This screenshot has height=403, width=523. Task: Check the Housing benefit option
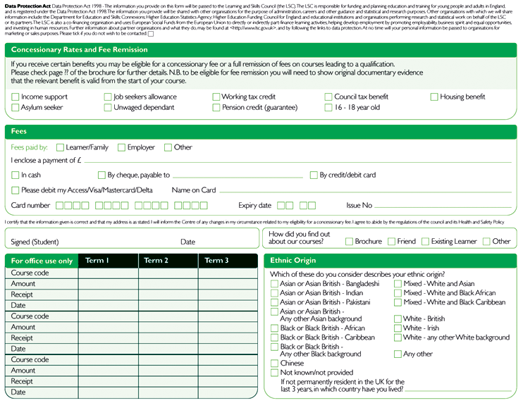coord(434,97)
